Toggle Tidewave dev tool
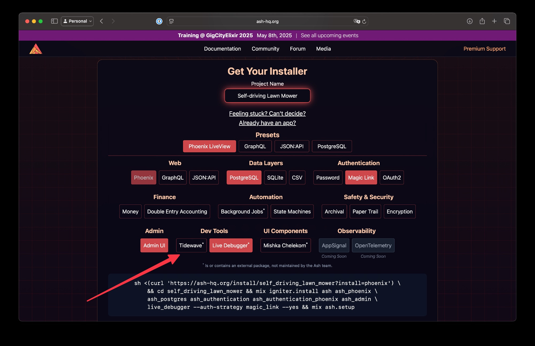The image size is (535, 346). [191, 245]
